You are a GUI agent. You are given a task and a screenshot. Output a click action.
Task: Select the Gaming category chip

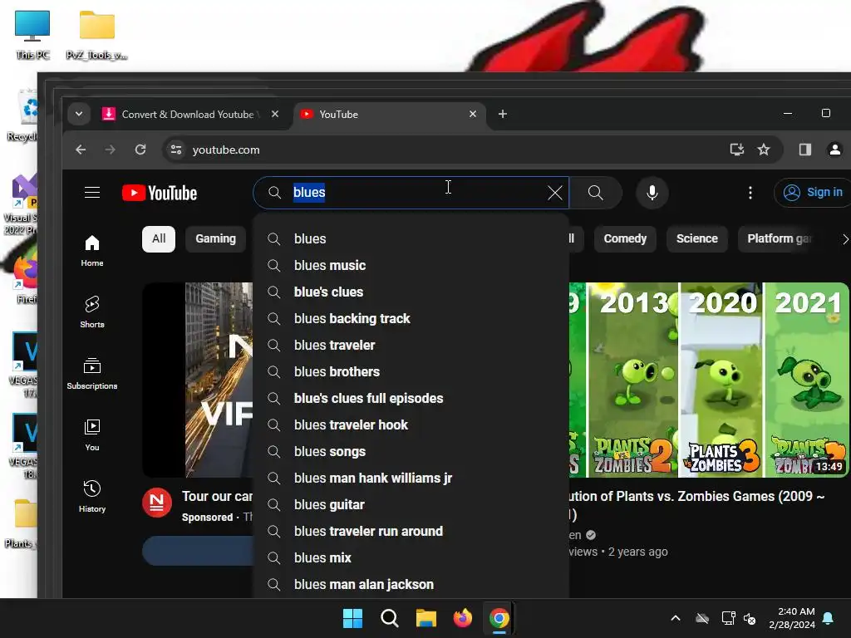point(215,239)
